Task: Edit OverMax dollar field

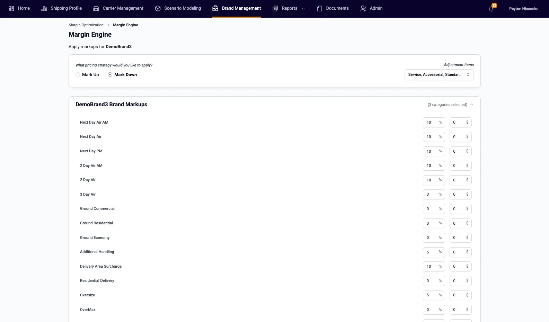Action: [460, 310]
